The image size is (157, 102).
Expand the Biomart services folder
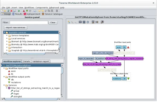[x=7, y=41]
